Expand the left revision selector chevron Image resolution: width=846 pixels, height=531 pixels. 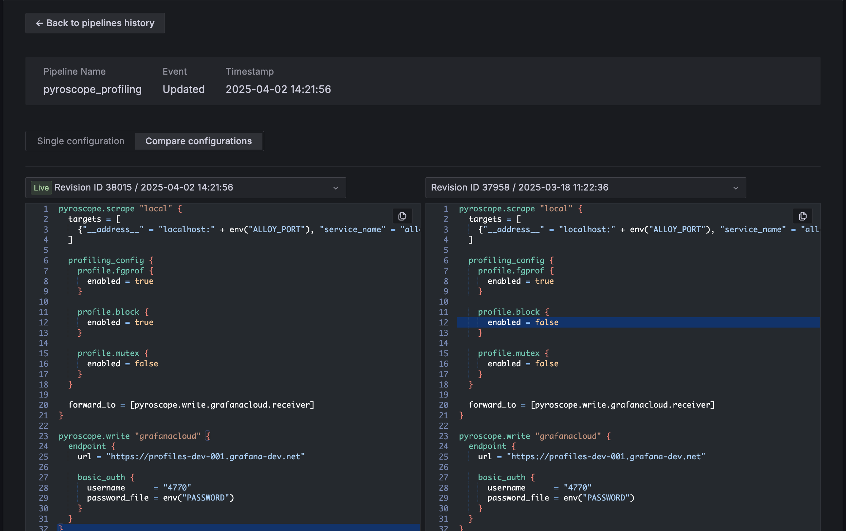coord(334,187)
